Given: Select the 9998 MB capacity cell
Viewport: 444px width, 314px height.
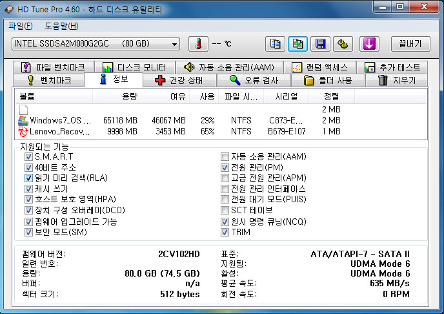Looking at the screenshot, I should click(123, 132).
